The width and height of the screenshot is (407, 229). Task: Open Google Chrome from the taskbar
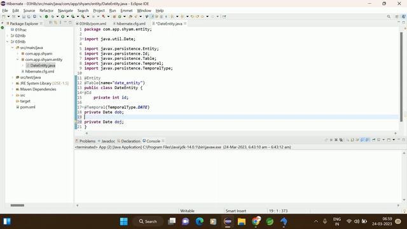click(256, 221)
